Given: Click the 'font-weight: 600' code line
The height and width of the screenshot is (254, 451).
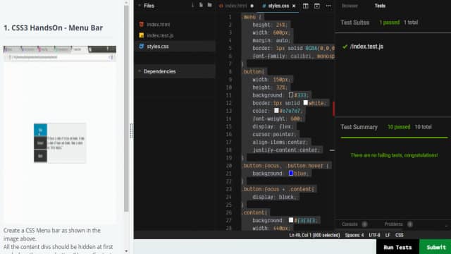Looking at the screenshot, I should (x=277, y=119).
